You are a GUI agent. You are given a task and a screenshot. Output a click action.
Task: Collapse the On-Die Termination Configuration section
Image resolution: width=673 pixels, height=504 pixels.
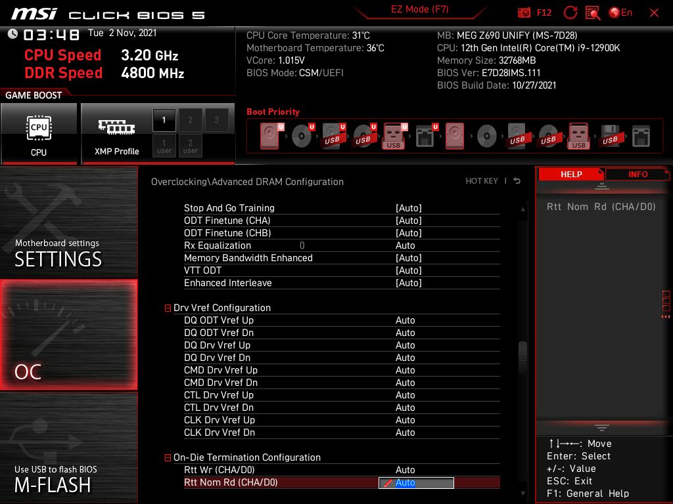pos(168,457)
